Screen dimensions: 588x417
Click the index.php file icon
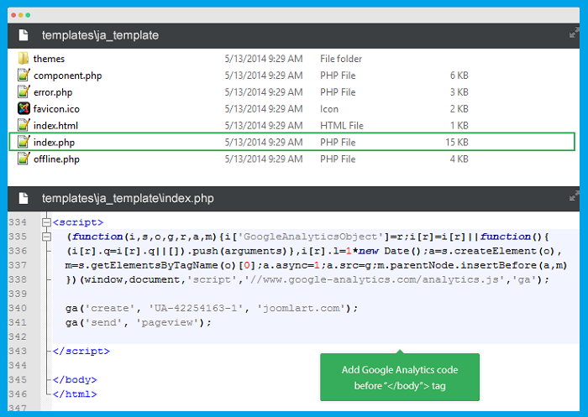point(24,142)
